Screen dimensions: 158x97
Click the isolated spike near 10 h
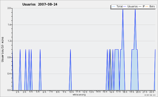coord(70,70)
